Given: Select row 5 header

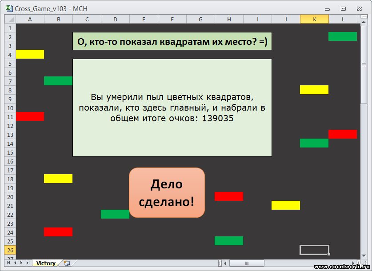Looking at the screenshot, I should (10, 64).
